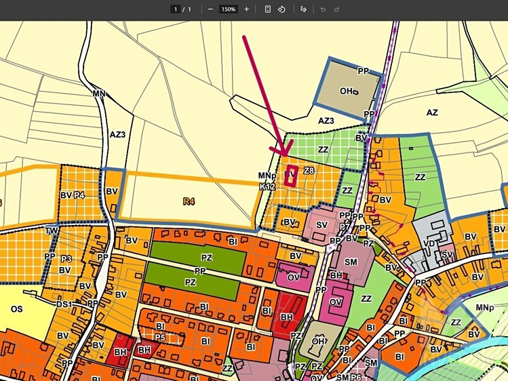Click the undo arrow icon
The height and width of the screenshot is (381, 508).
click(323, 9)
